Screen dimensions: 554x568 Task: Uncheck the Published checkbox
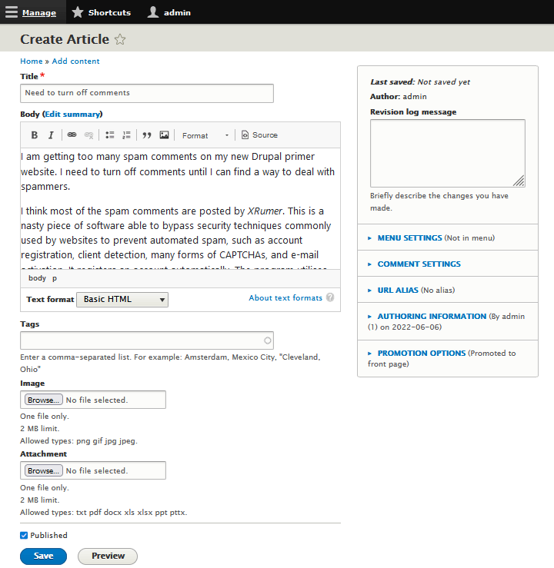(x=24, y=536)
